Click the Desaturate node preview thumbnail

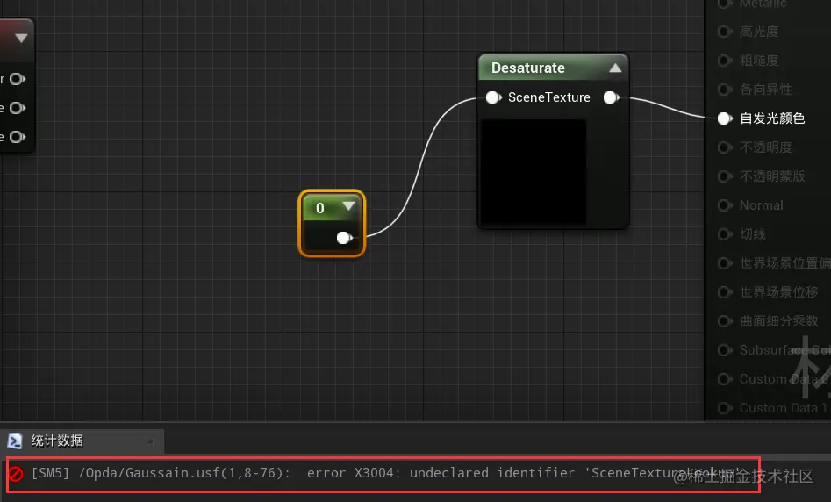coord(534,171)
